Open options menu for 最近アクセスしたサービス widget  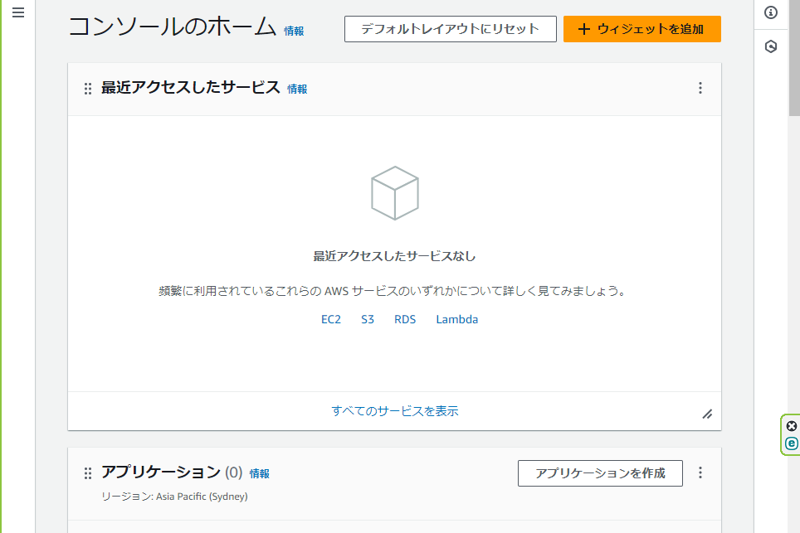tap(700, 88)
